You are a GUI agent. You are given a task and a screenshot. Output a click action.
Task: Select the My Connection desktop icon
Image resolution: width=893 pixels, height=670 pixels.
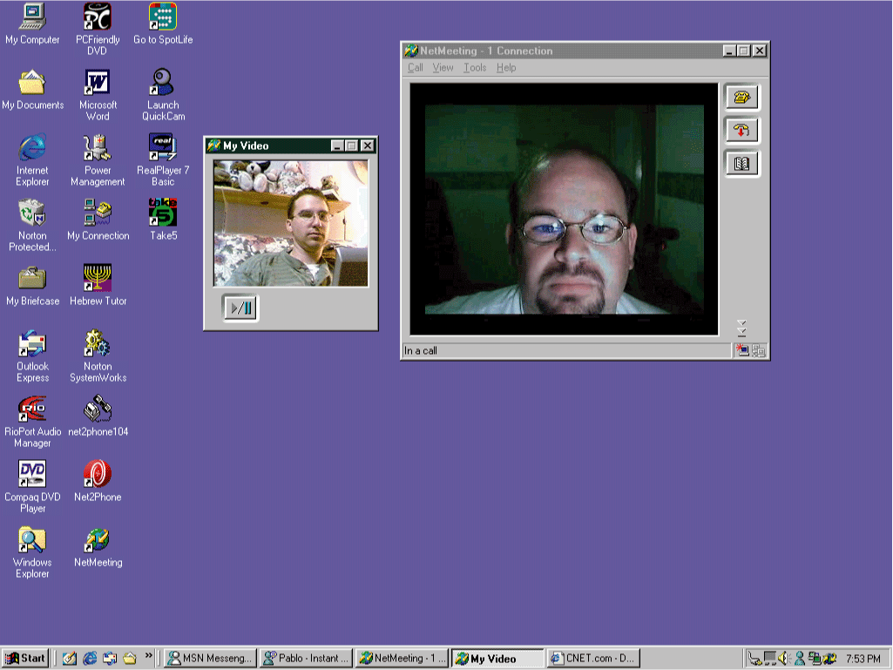coord(98,220)
